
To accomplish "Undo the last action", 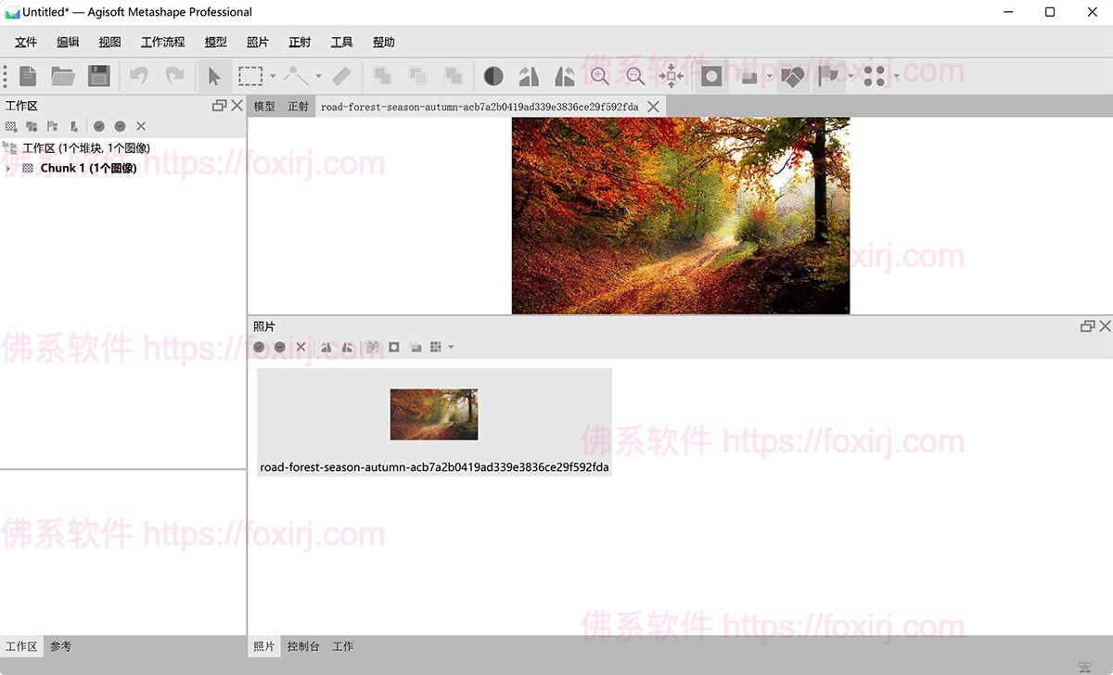I will tap(139, 76).
